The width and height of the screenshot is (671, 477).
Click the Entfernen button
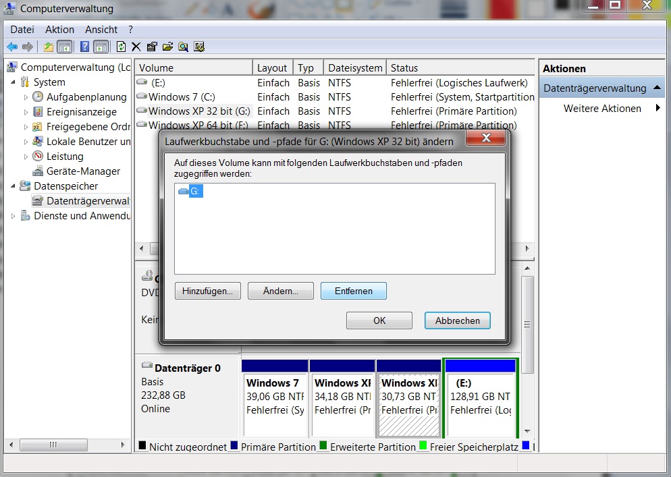(354, 291)
